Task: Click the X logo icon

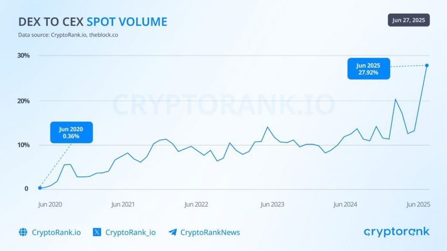Action: (97, 232)
